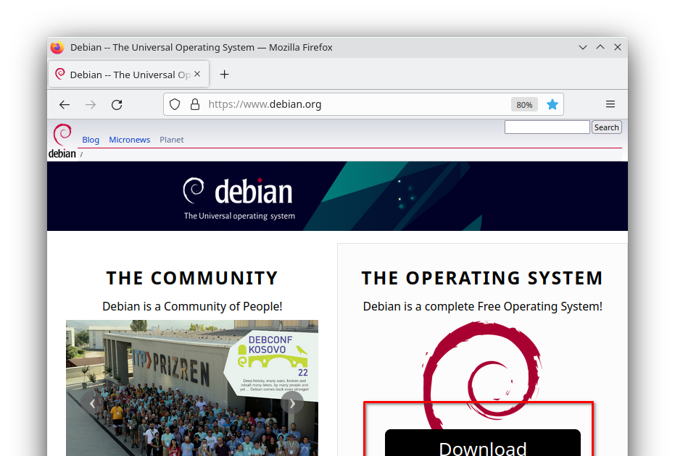Open the Blog link
This screenshot has height=456, width=675.
91,140
